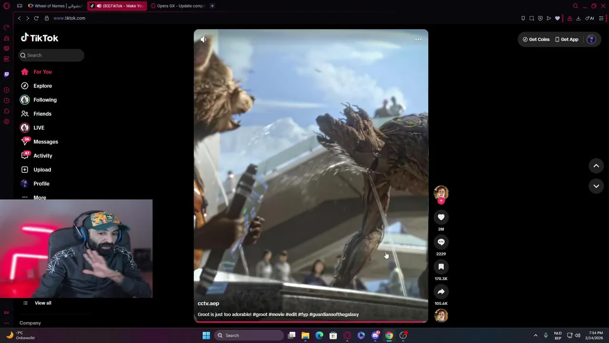Open the browser downloads panel

578,19
